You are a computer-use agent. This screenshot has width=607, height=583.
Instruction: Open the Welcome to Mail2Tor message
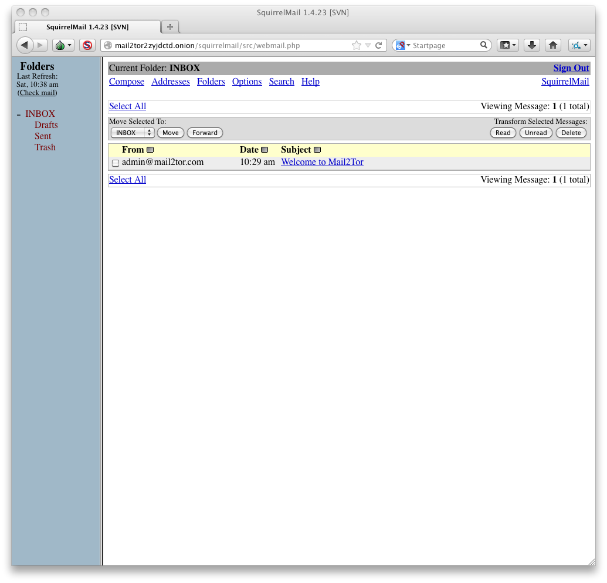322,162
